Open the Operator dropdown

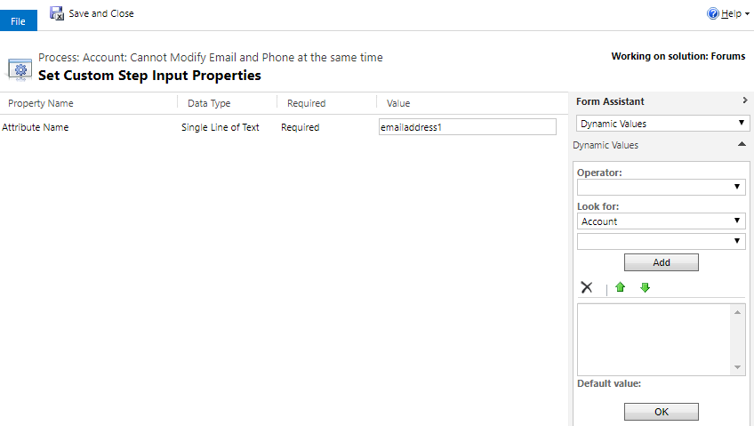click(662, 187)
